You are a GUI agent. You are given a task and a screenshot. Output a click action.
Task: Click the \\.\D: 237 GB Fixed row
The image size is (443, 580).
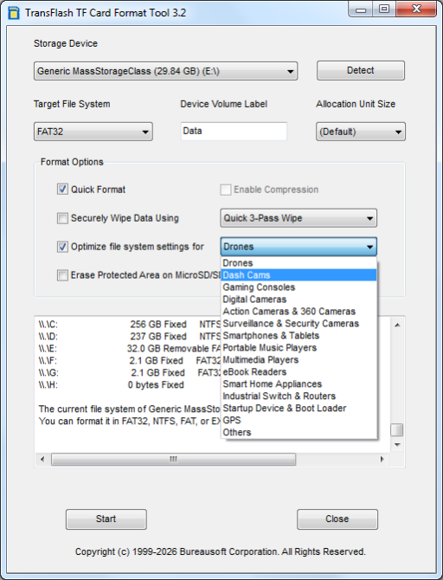click(x=130, y=336)
